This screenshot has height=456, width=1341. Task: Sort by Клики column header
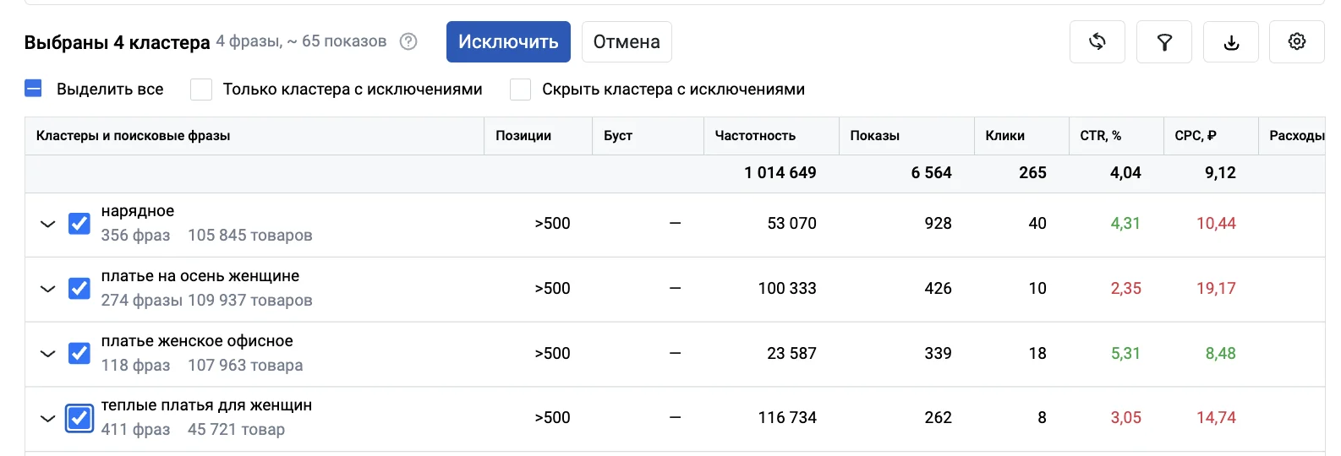[1004, 136]
